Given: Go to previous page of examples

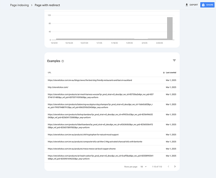Looking at the screenshot, I should pyautogui.click(x=168, y=167).
